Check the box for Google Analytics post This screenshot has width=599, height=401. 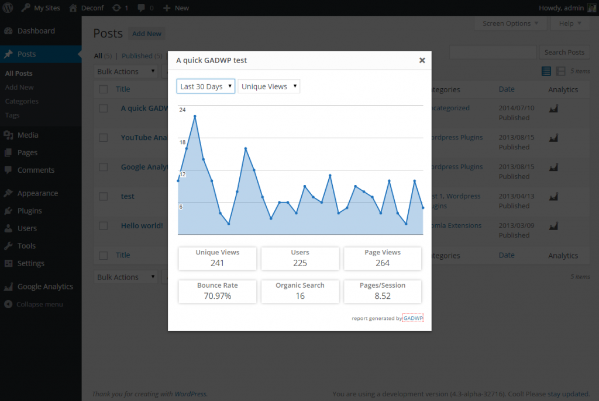[x=103, y=167]
